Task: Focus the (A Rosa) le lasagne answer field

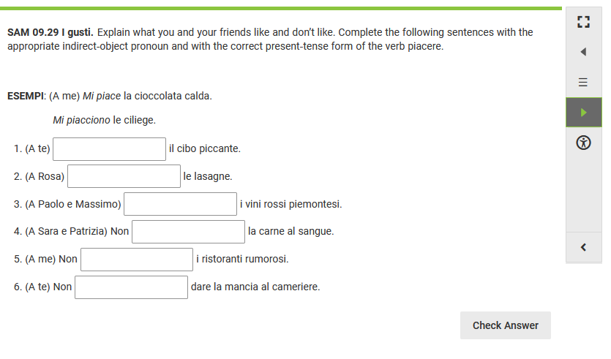Action: 124,176
